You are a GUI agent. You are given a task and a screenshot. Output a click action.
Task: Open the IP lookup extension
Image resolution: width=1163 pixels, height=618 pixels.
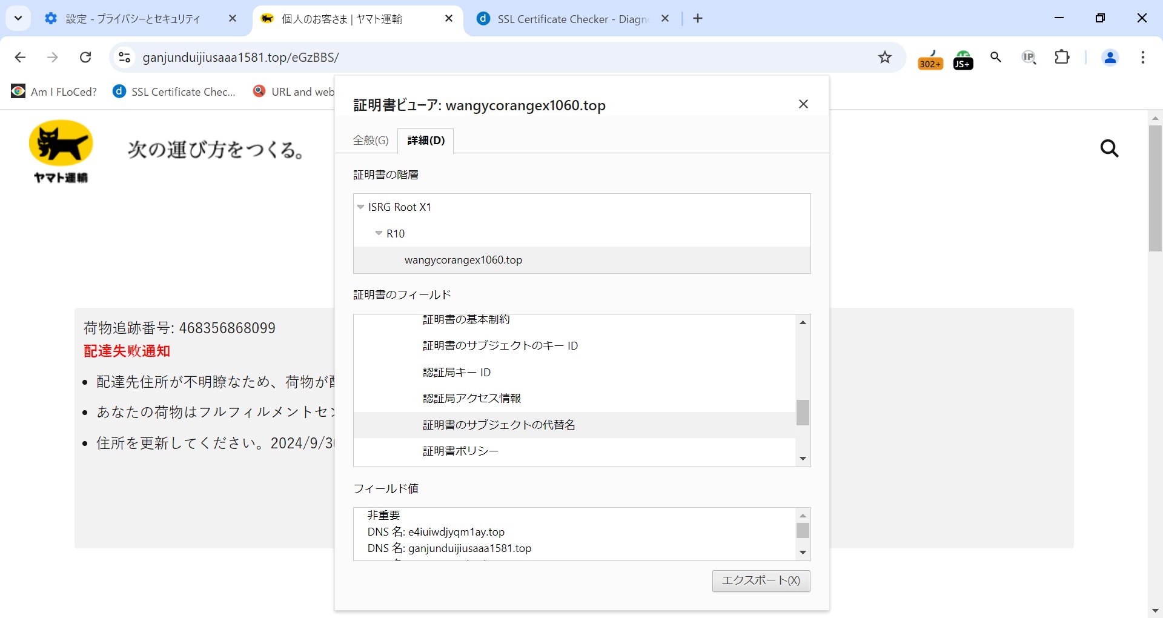1029,57
